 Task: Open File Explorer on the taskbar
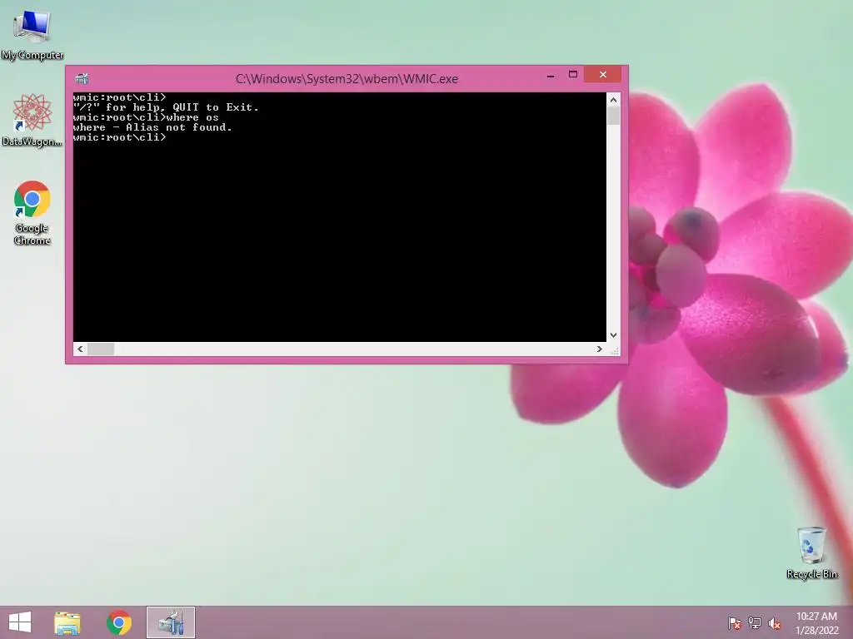click(67, 622)
